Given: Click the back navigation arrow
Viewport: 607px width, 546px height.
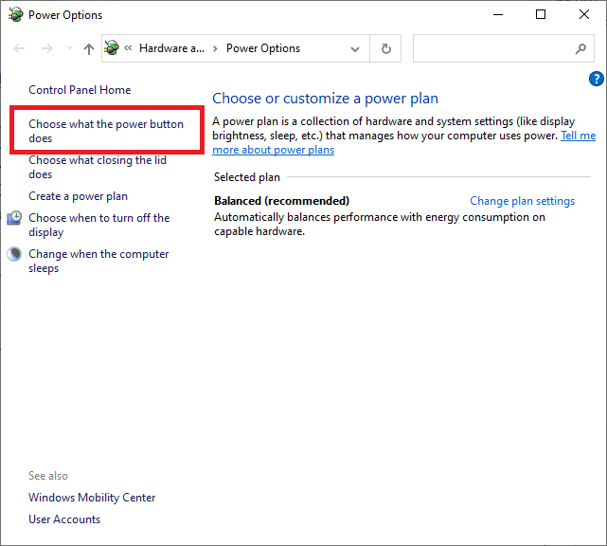Looking at the screenshot, I should click(x=20, y=49).
